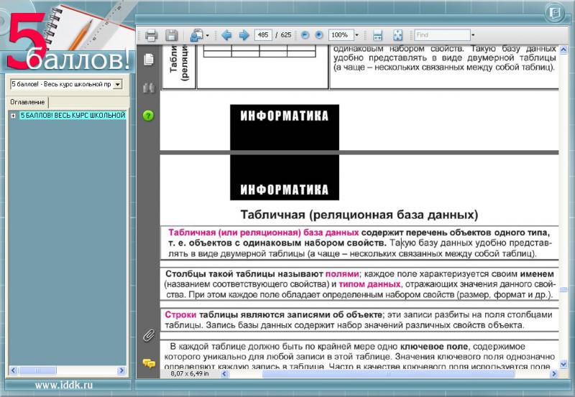Click the fit full page icon

click(x=397, y=35)
